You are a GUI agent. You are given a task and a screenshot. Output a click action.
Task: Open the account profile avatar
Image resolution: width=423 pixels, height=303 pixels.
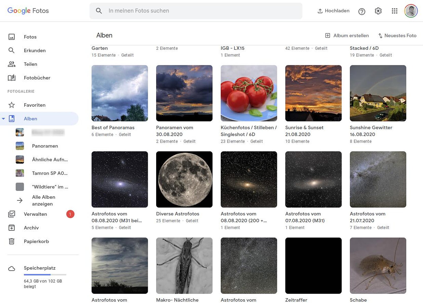411,11
